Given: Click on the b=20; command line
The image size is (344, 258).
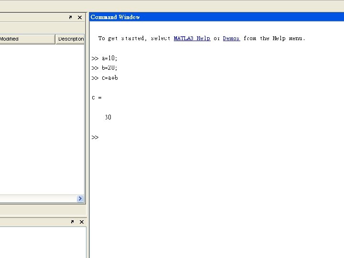Looking at the screenshot, I should click(105, 68).
